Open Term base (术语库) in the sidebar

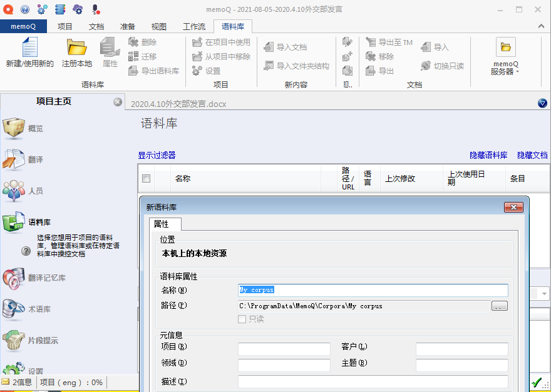pyautogui.click(x=27, y=309)
